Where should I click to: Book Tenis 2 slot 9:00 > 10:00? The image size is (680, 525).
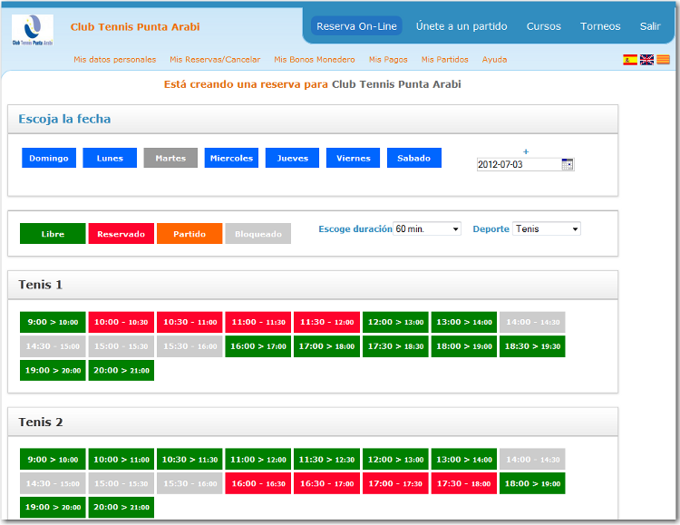53,459
